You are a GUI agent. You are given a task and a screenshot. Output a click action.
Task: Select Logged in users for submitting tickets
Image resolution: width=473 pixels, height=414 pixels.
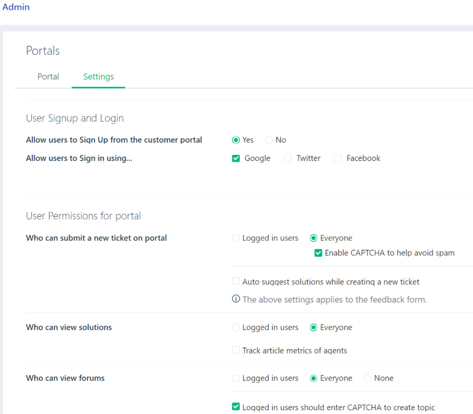coord(236,238)
